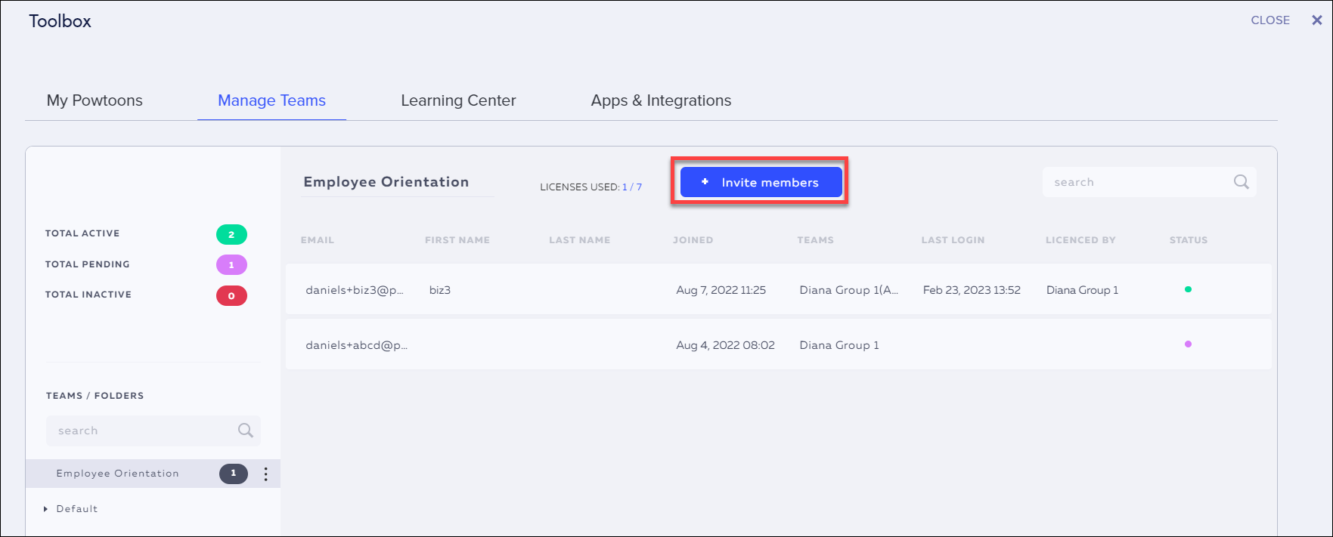Click the magnifier icon in Teams search
The width and height of the screenshot is (1333, 537).
click(x=246, y=431)
